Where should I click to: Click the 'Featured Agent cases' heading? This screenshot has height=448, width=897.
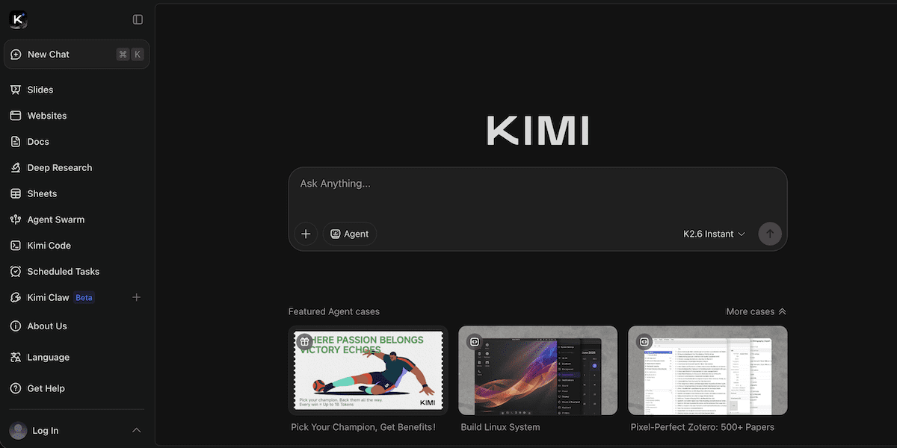pyautogui.click(x=334, y=311)
